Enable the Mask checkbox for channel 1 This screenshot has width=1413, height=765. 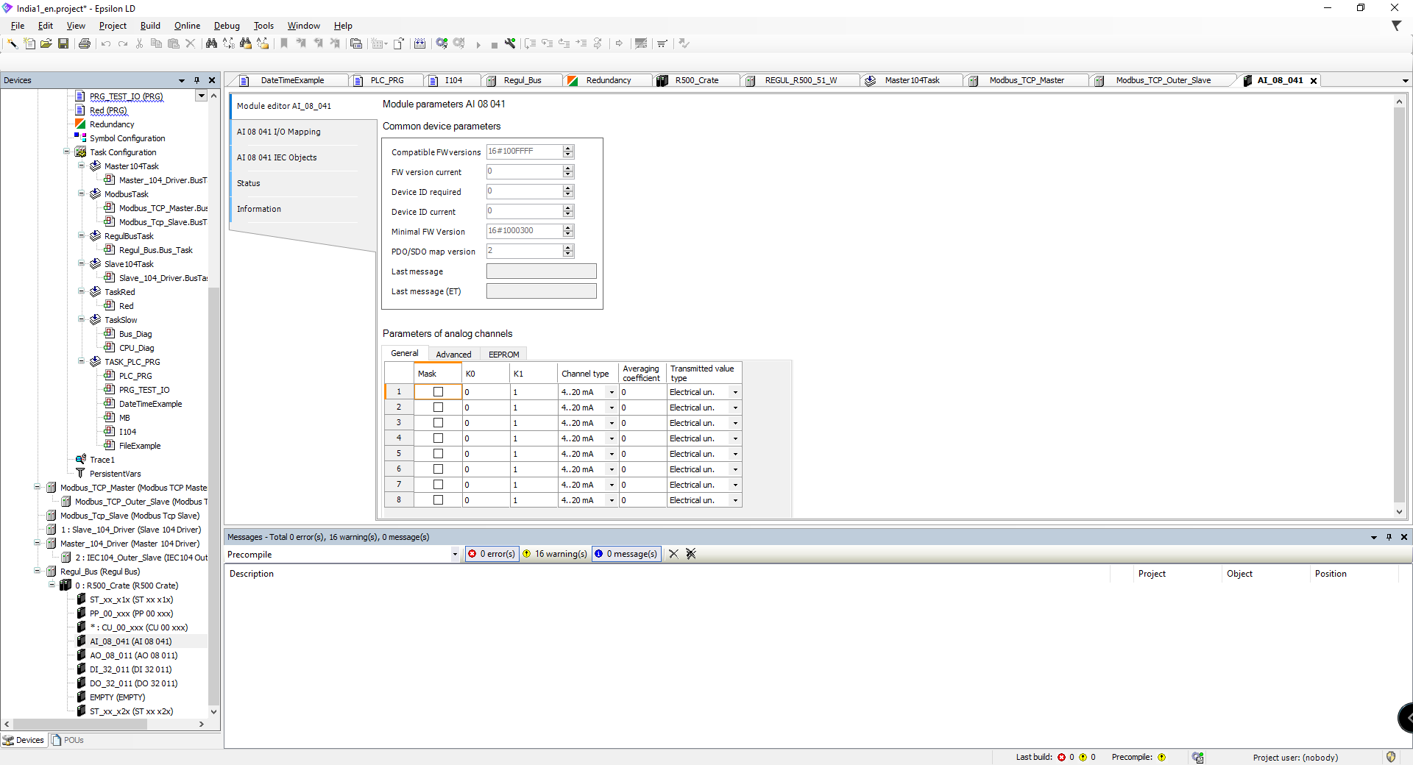[x=438, y=392]
